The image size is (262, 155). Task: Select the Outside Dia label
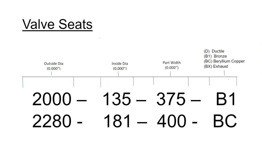[x=53, y=64]
